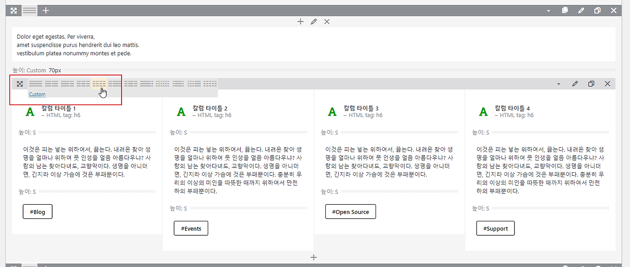
Task: Add a column with the top bar plus icon
Action: tap(46, 10)
